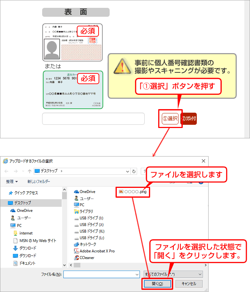Select ダウンロード with blue arrow in sidebar

[27, 248]
